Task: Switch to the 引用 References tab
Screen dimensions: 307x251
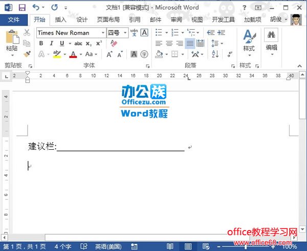Action: 135,20
